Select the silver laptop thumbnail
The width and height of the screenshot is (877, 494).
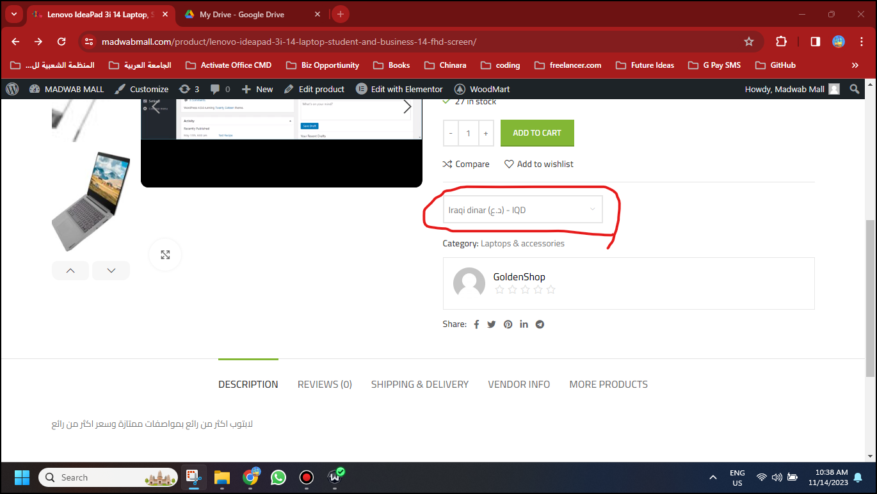tap(91, 201)
